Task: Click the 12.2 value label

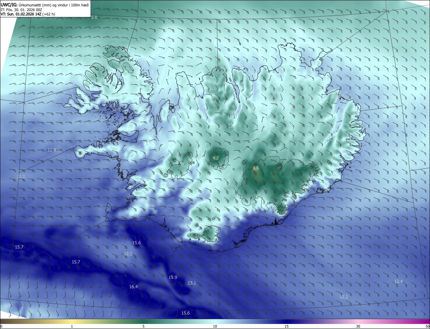Action: [x=344, y=297]
